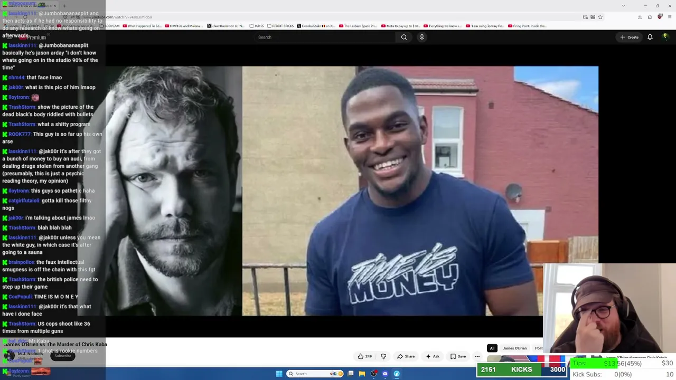
Task: Focus the YouTube search box
Action: click(x=325, y=37)
